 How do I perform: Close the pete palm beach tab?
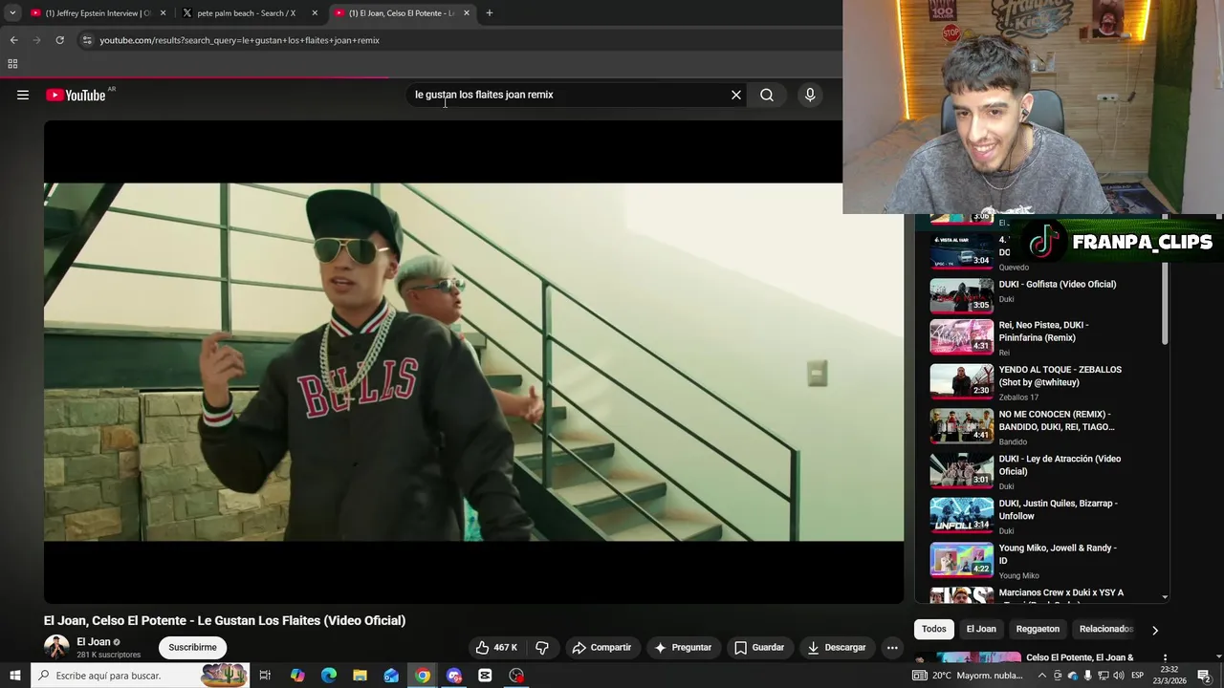315,13
